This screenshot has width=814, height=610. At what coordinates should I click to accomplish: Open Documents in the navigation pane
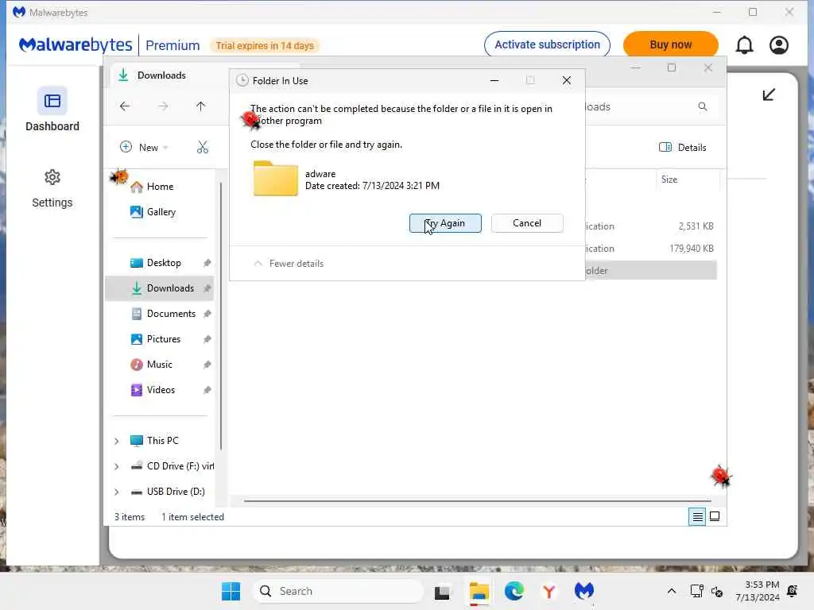[x=171, y=314]
